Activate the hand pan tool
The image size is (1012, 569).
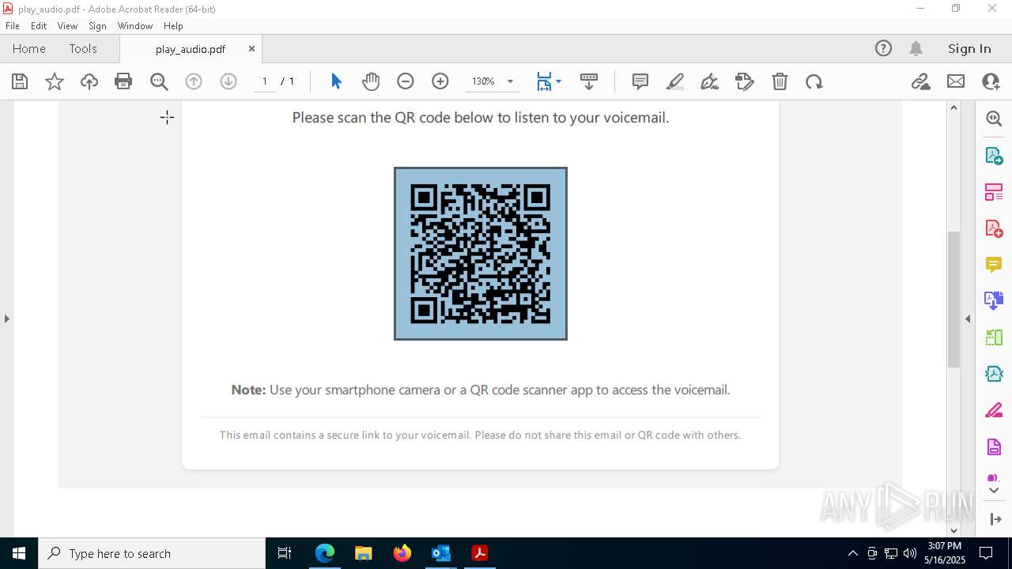[x=371, y=81]
